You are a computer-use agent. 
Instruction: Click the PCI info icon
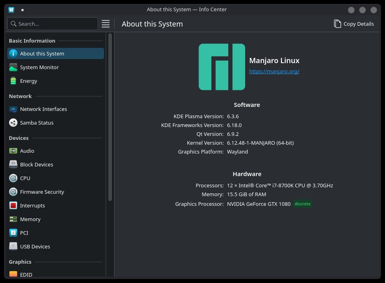click(x=13, y=233)
